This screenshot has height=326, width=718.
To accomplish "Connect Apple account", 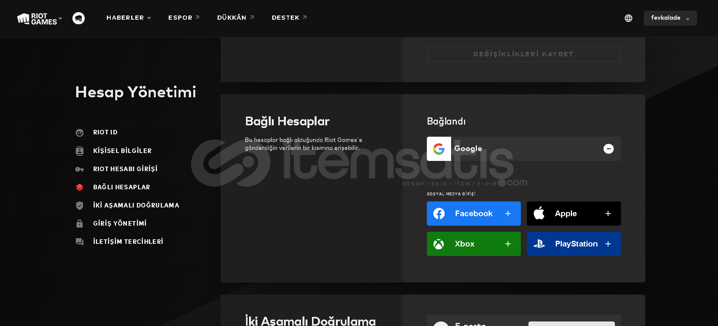I will pos(574,214).
